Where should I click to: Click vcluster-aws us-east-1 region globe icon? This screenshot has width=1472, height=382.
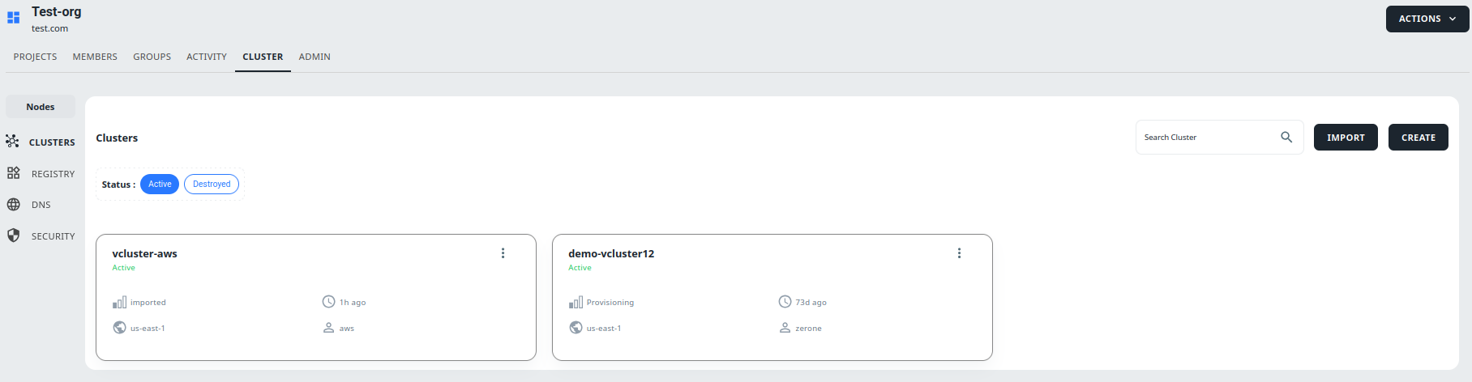[x=119, y=328]
